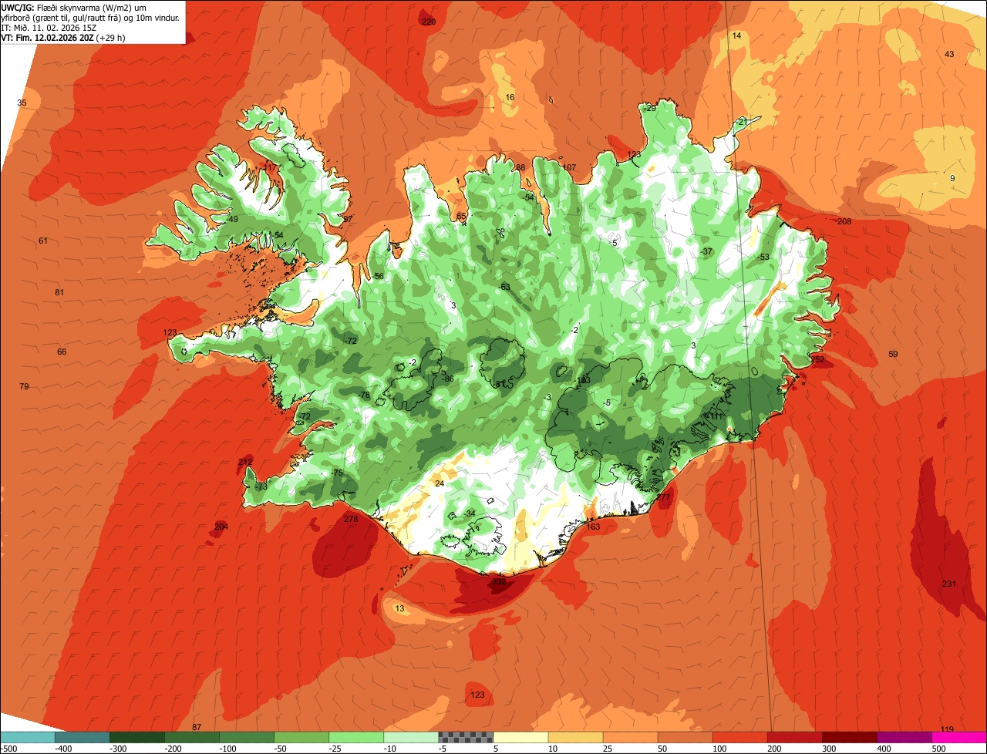Viewport: 987px width, 754px height.
Task: Click the map value '-75' in southwest Iceland
Action: pyautogui.click(x=336, y=473)
